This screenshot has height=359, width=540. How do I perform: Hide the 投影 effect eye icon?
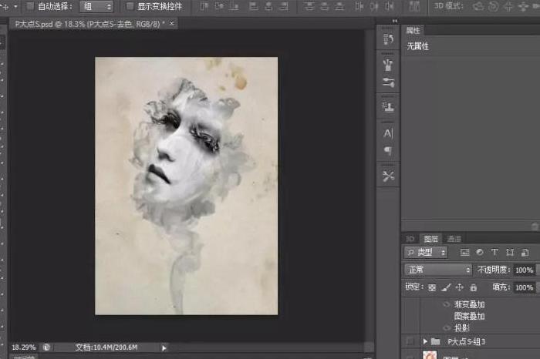[x=447, y=327]
